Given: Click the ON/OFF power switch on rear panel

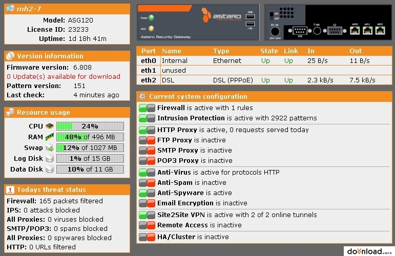Looking at the screenshot, I should point(272,16).
